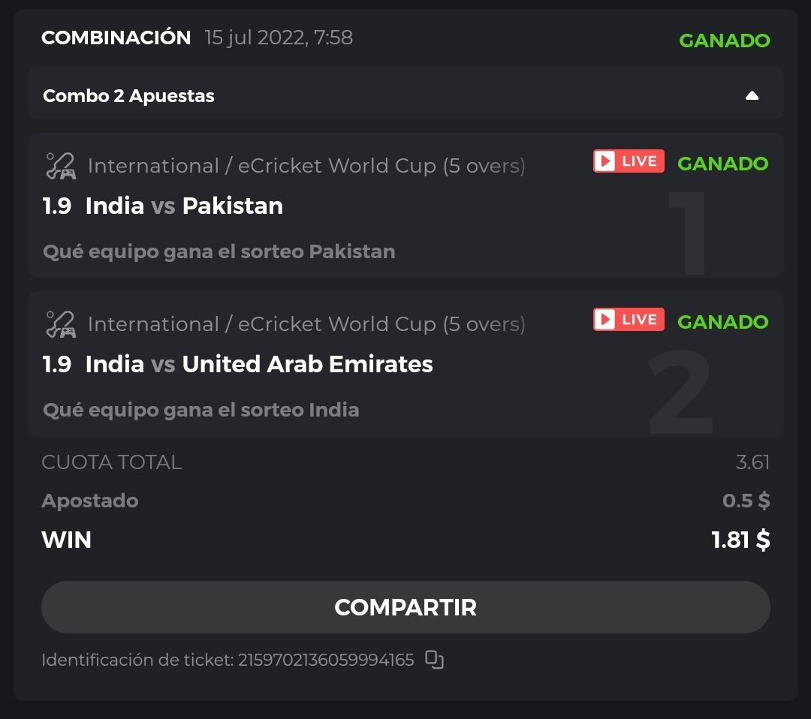Viewport: 811px width, 719px height.
Task: Open the India vs United Arab Emirates match
Action: pyautogui.click(x=259, y=365)
